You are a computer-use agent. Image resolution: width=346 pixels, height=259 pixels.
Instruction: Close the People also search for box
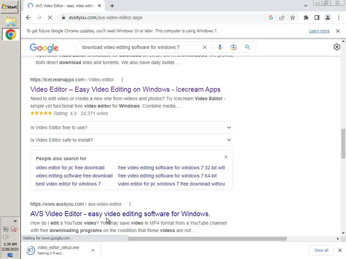pos(226,157)
